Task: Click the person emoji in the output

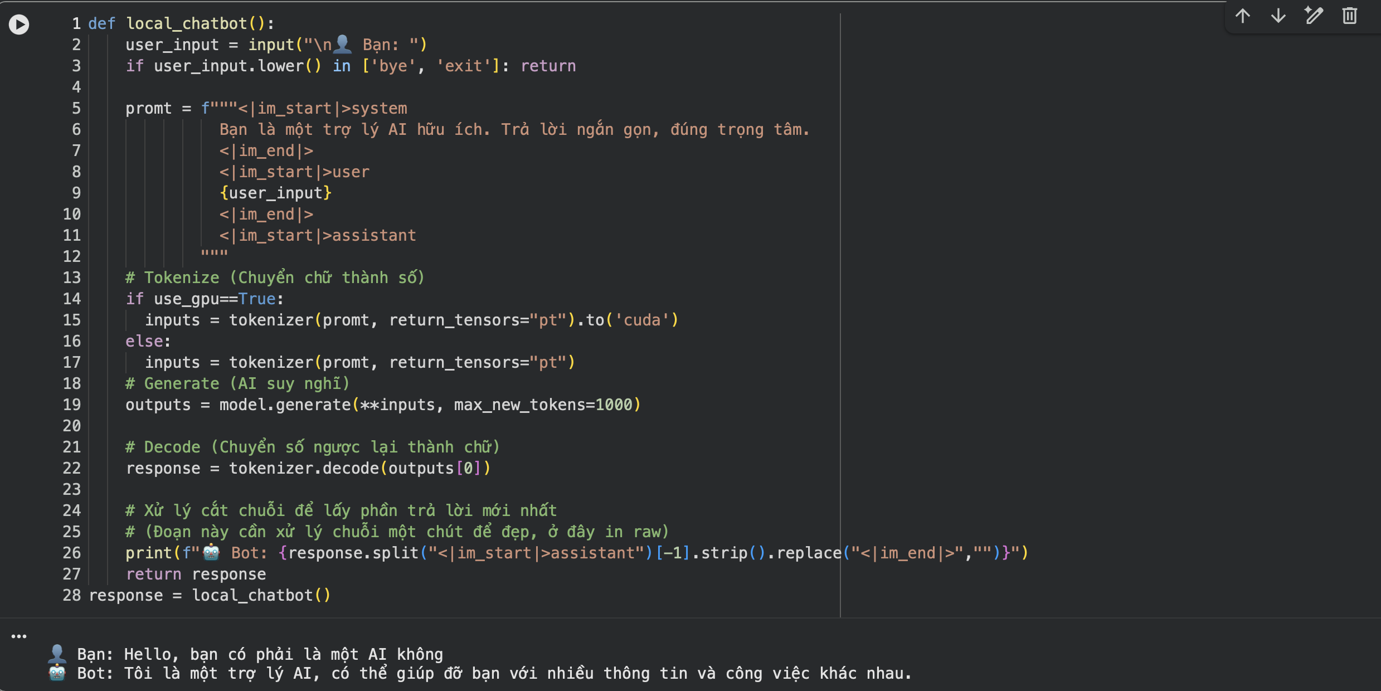Action: pos(57,654)
